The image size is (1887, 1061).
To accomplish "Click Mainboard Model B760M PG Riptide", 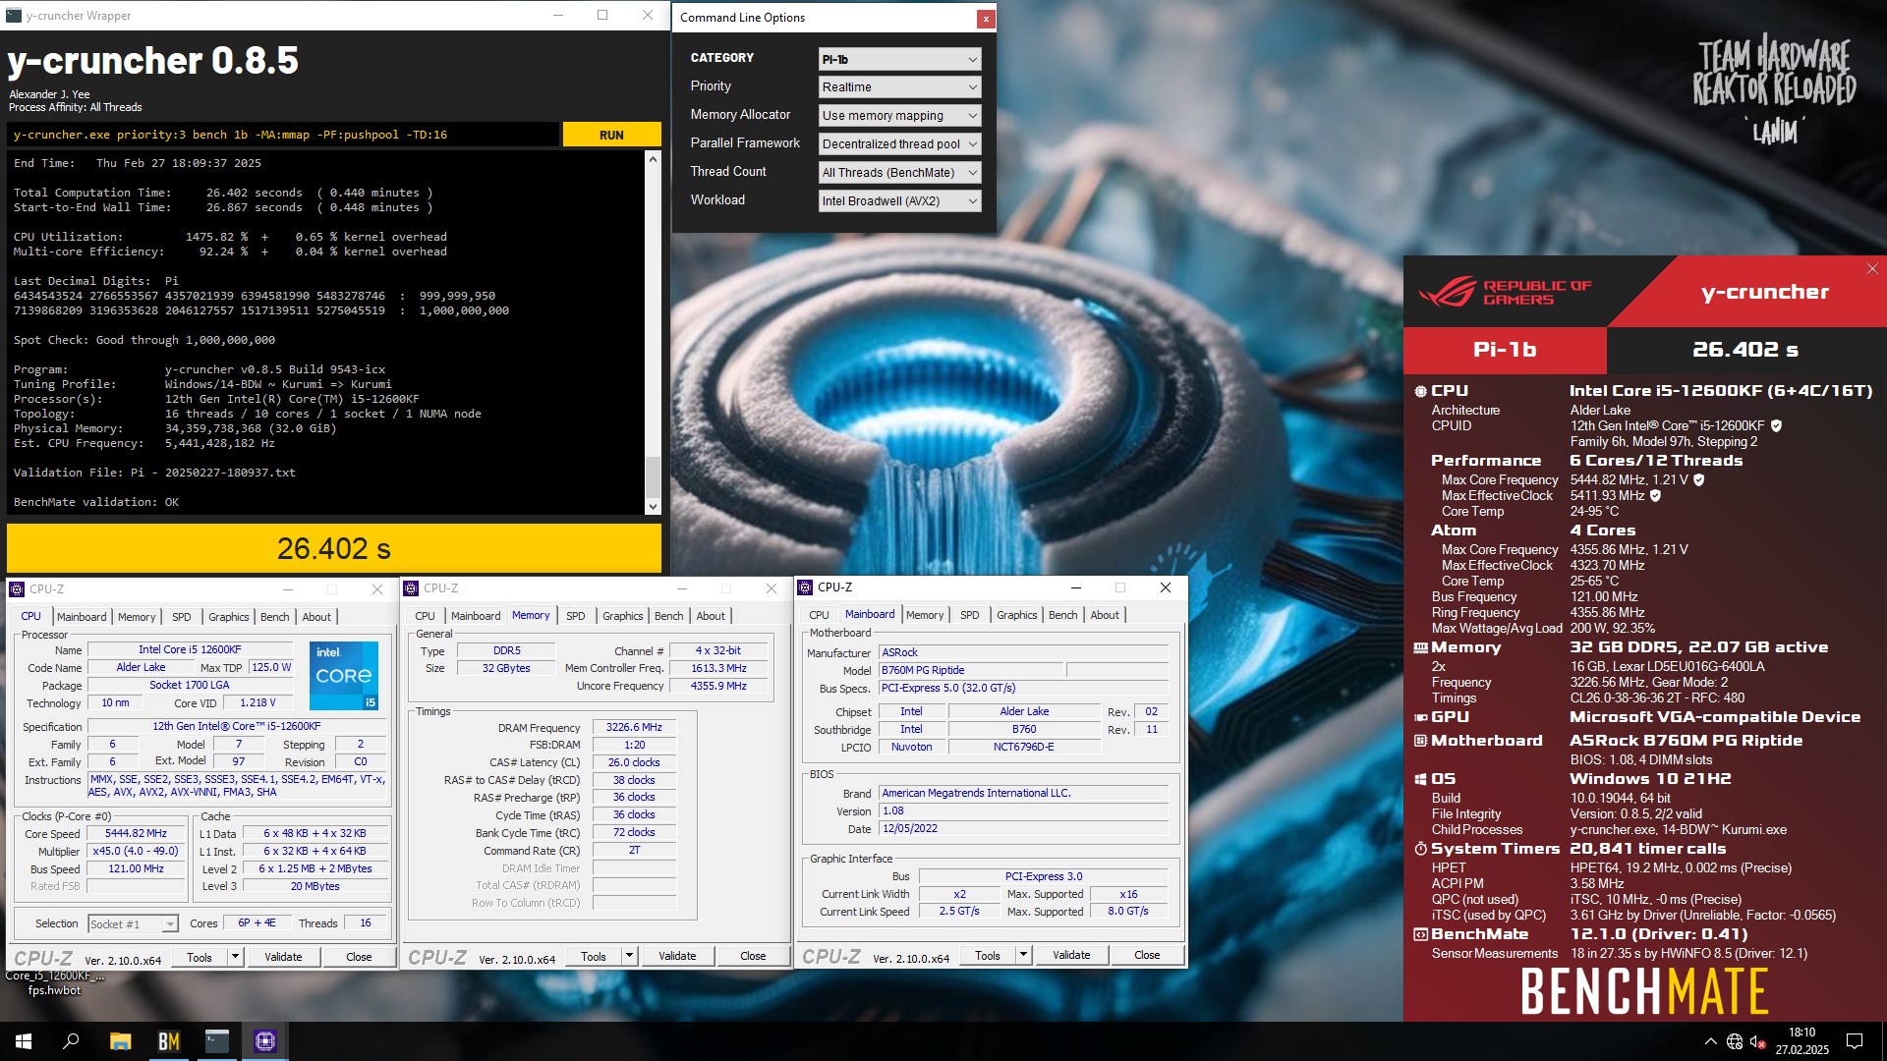I will [970, 670].
